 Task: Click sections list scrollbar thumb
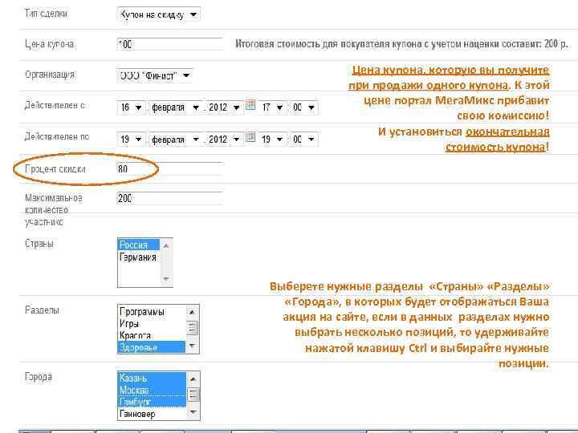(192, 327)
